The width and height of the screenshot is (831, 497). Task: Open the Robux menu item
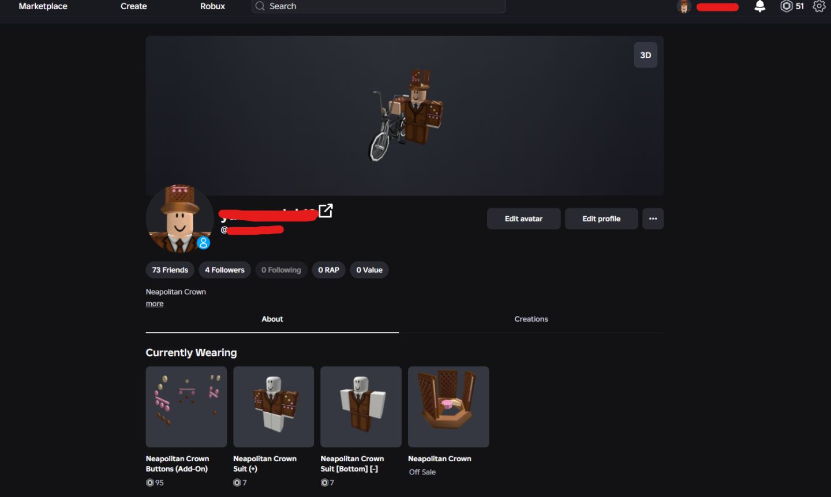(212, 6)
